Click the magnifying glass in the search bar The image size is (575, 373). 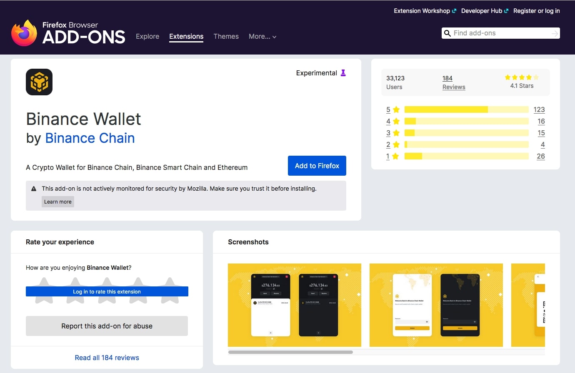tap(447, 33)
